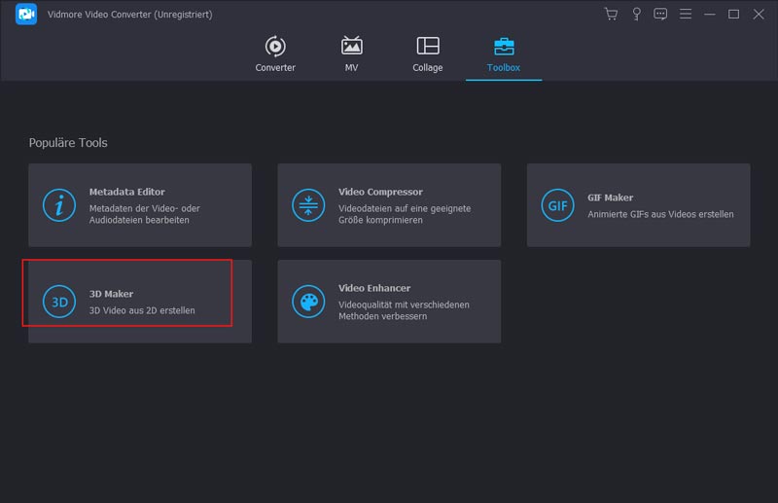Open the GIF Maker title
The image size is (778, 503).
(x=611, y=198)
